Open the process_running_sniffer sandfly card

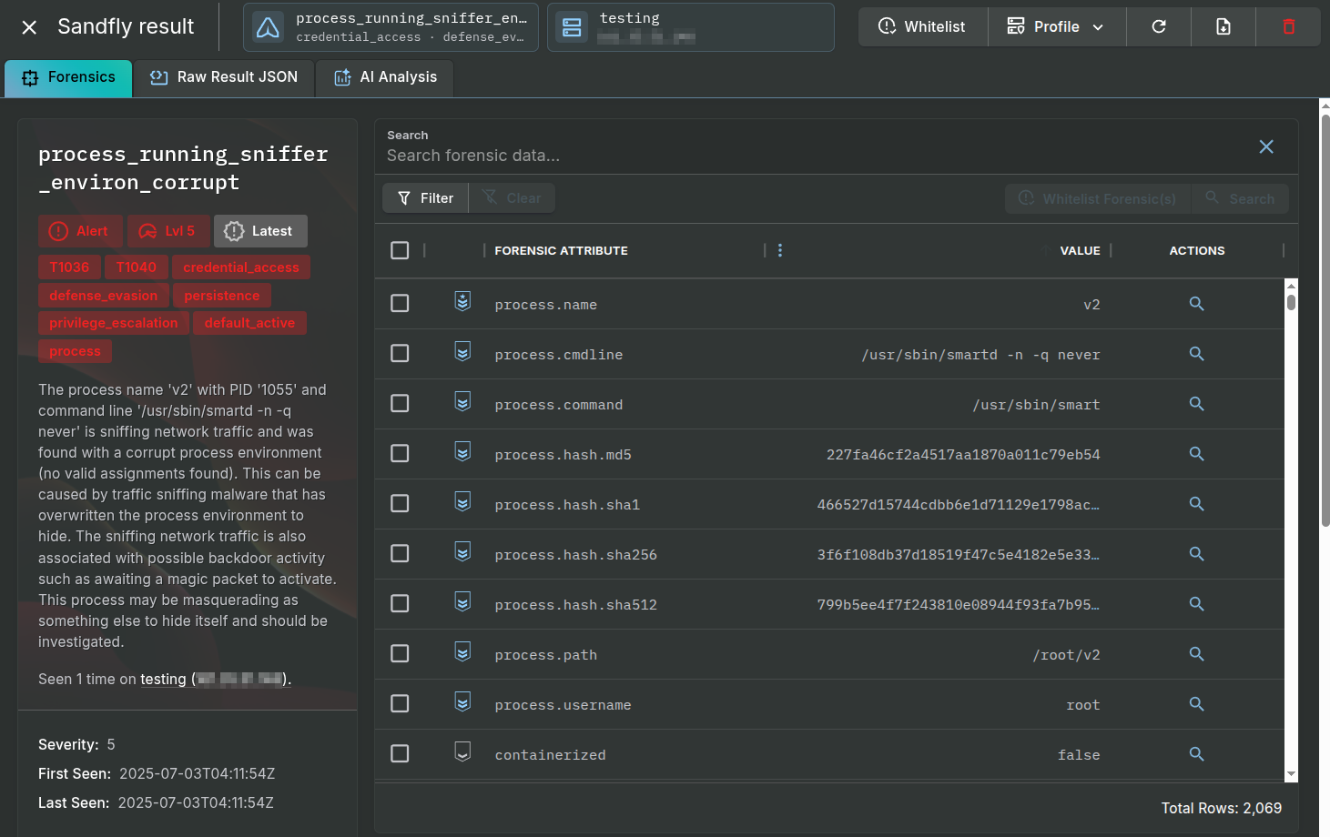click(x=391, y=27)
